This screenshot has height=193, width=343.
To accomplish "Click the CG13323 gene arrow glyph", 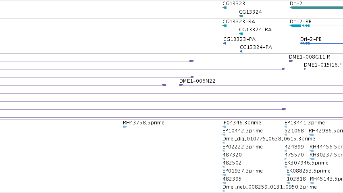I will pos(225,8).
